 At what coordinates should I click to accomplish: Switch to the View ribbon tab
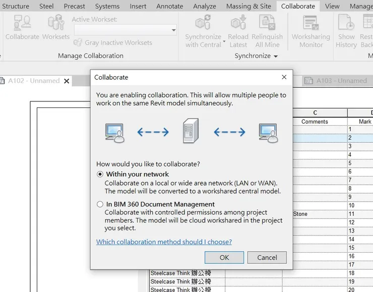click(332, 6)
